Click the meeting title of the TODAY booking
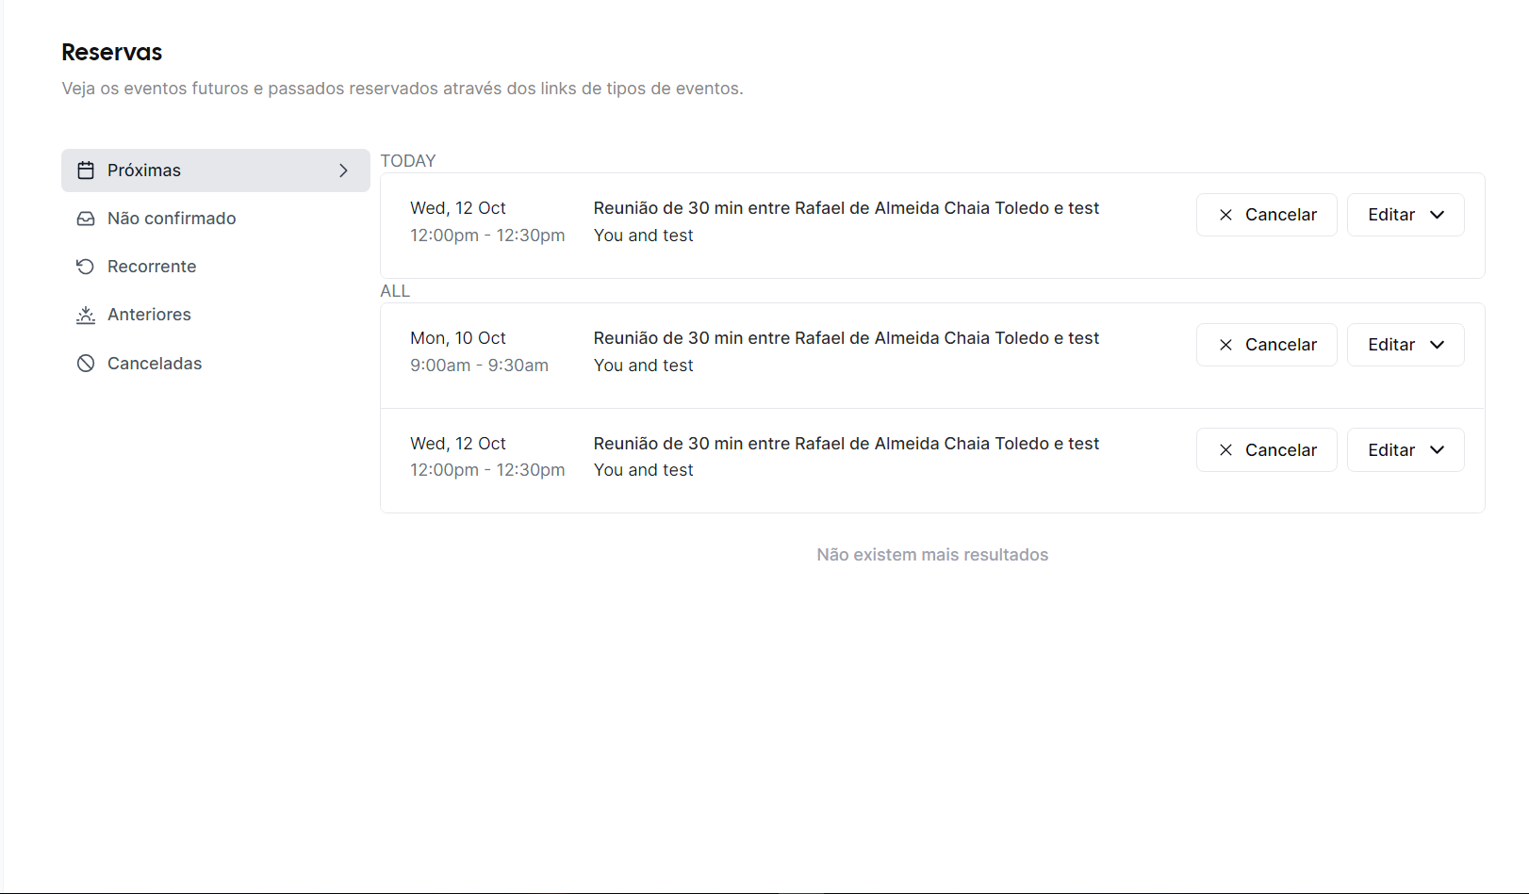 (x=846, y=207)
